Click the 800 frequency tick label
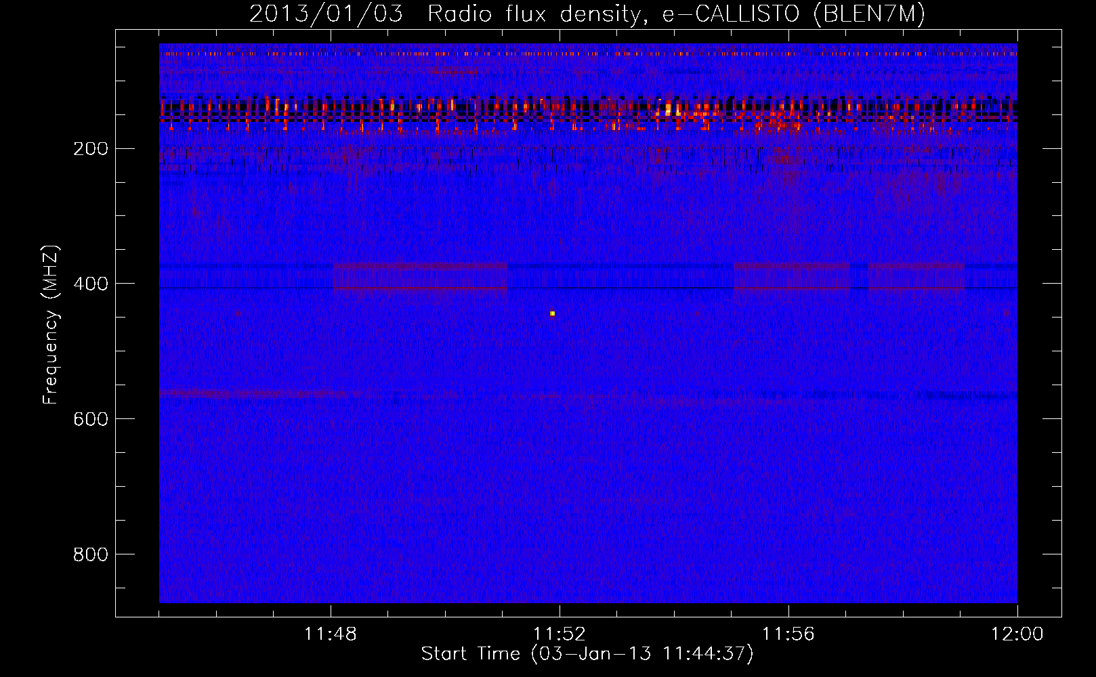Image resolution: width=1096 pixels, height=677 pixels. click(90, 554)
